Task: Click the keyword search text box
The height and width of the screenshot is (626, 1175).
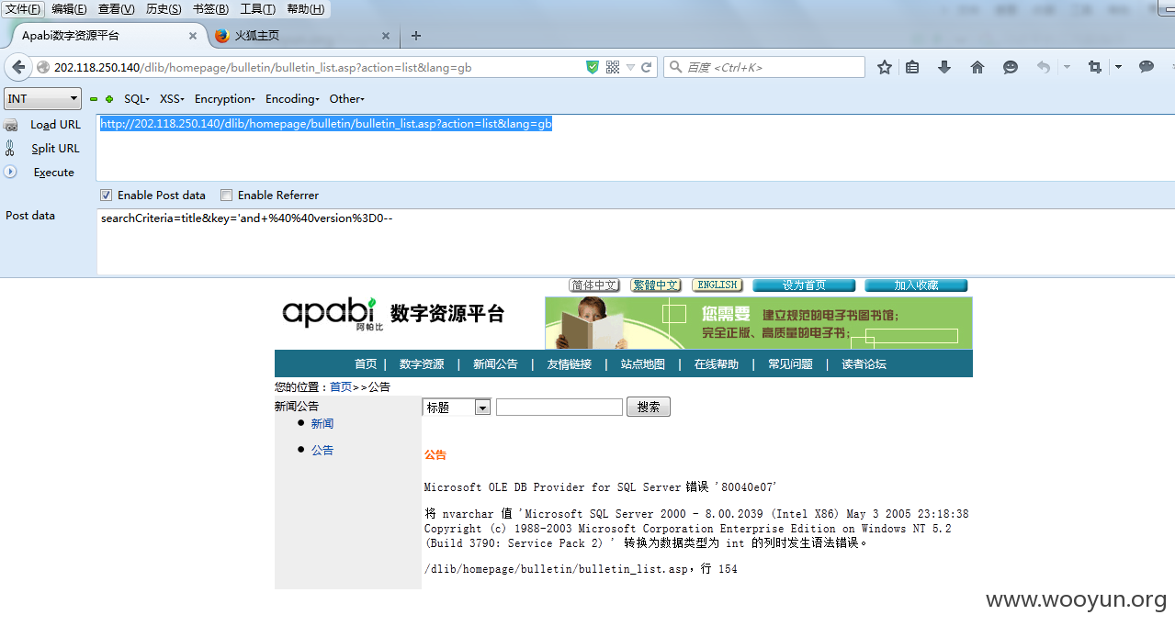Action: tap(559, 407)
